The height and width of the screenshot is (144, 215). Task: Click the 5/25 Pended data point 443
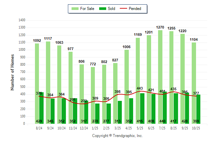click(x=140, y=91)
